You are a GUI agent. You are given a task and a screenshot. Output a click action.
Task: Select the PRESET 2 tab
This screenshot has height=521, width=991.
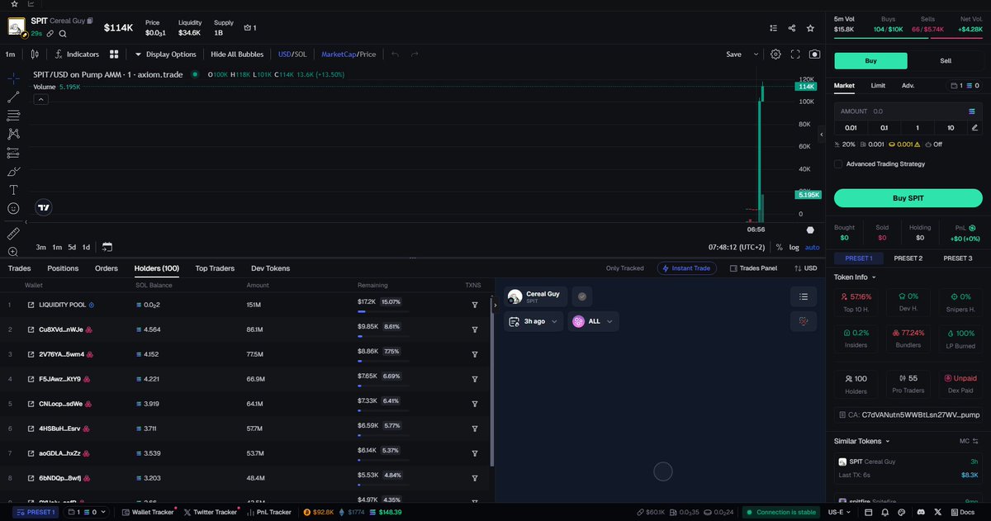click(x=908, y=258)
